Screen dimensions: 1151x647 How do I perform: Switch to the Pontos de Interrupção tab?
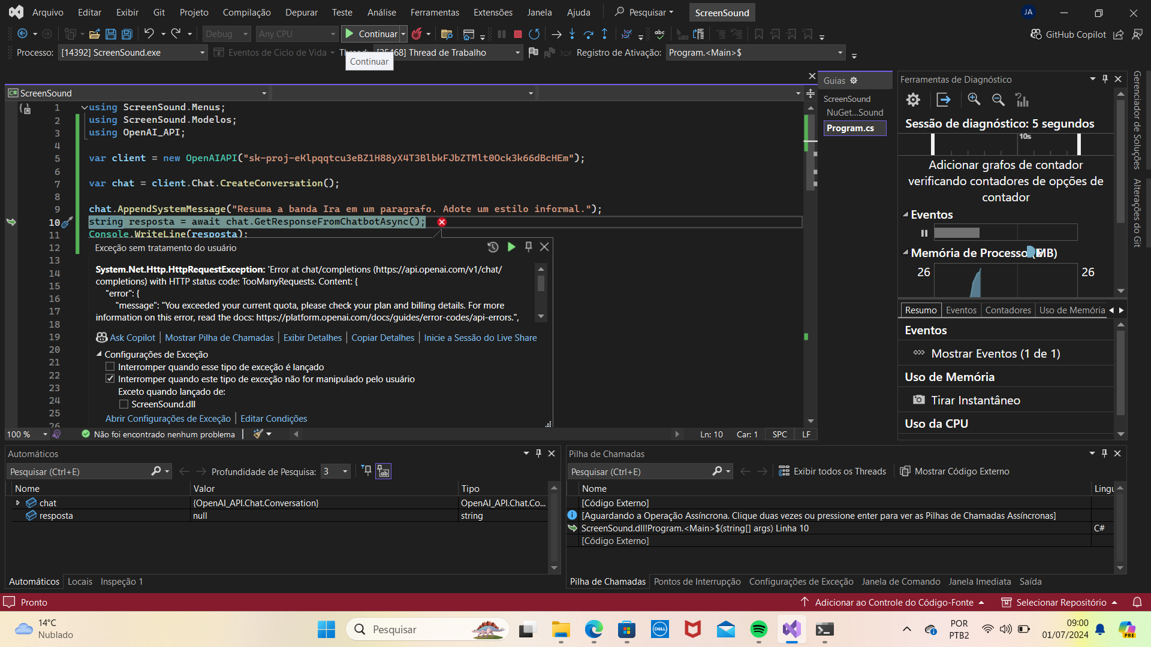[x=697, y=581]
